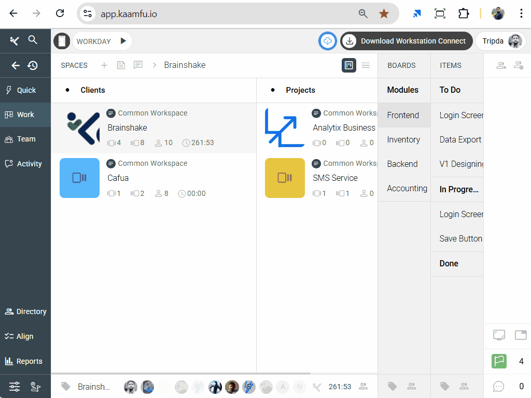Click the cloud sync icon
531x398 pixels.
pos(328,41)
